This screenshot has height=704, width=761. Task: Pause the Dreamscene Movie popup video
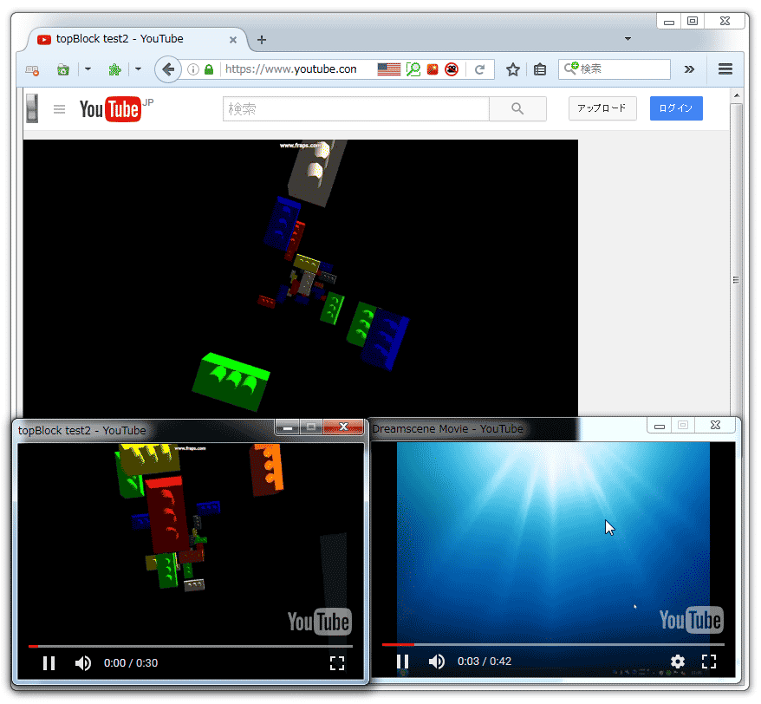402,662
